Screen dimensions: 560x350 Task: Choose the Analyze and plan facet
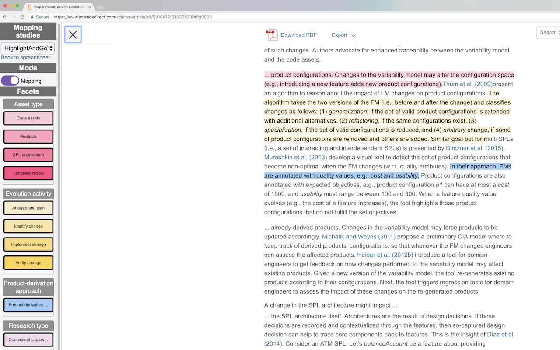28,208
